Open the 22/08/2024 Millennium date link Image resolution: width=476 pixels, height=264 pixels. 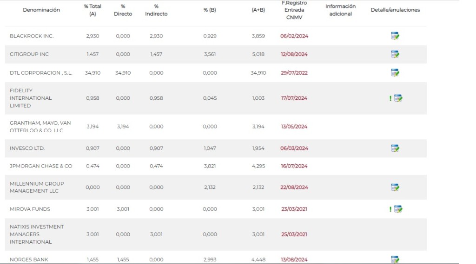(x=294, y=187)
